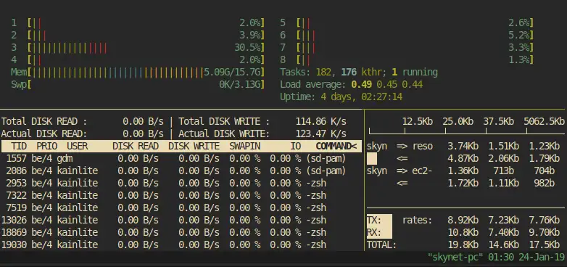The image size is (567, 267).
Task: Select process row TID 2086
Action: point(181,171)
